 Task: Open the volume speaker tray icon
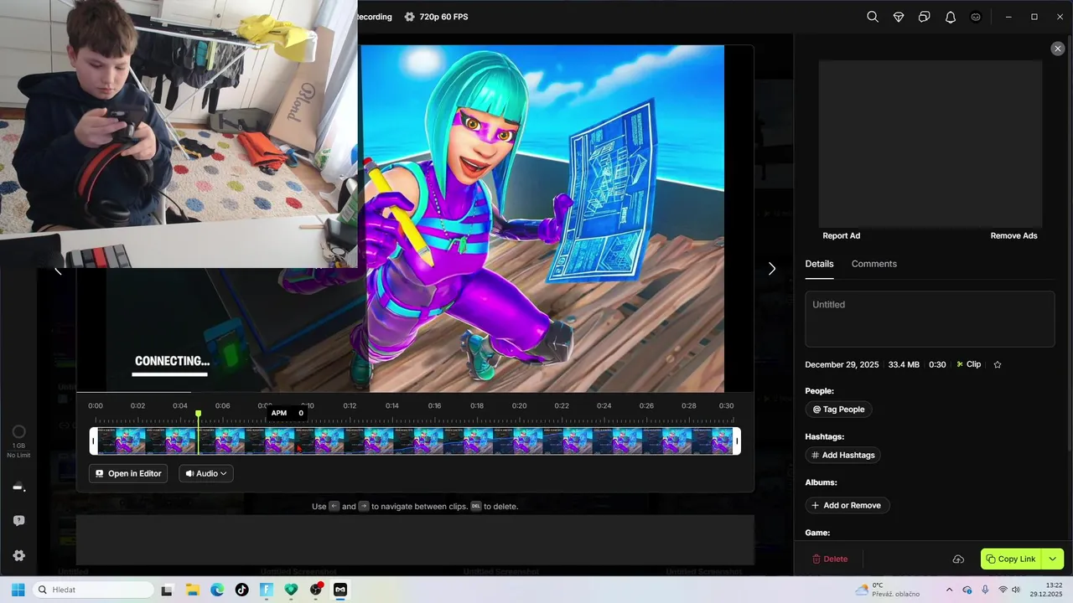pos(1016,590)
